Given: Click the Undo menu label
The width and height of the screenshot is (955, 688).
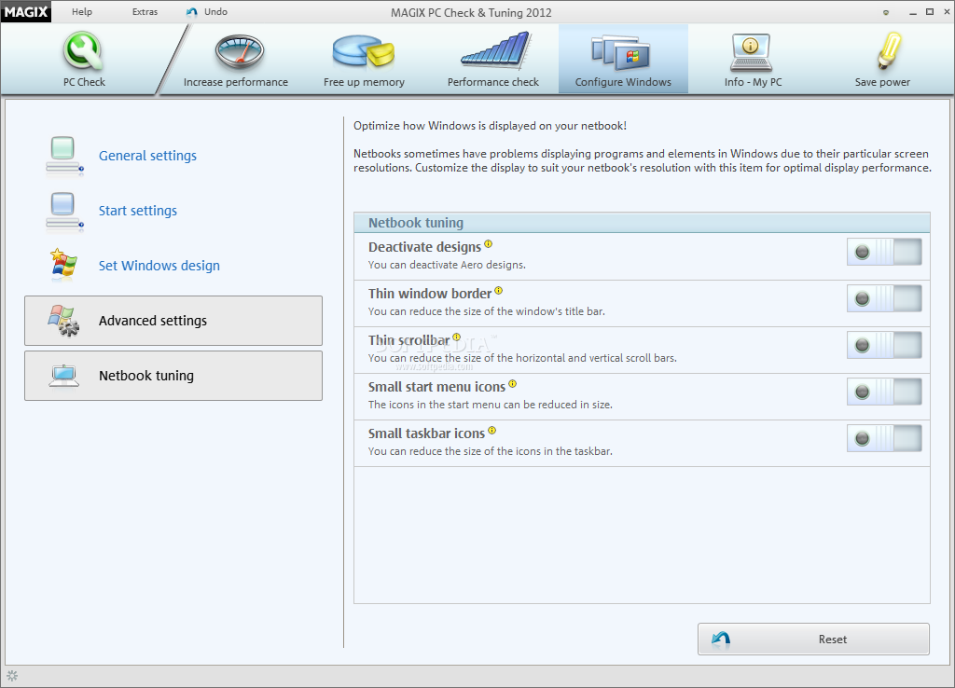Looking at the screenshot, I should click(x=215, y=11).
